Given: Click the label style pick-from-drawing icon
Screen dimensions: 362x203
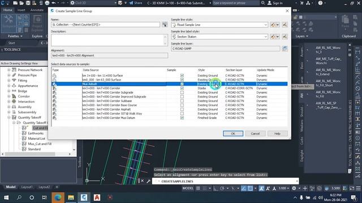Looking at the screenshot, I should [285, 37].
